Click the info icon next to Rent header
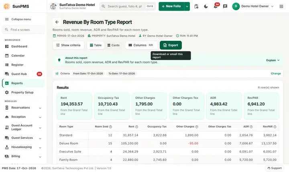This screenshot has width=289, height=172. coord(136,127)
